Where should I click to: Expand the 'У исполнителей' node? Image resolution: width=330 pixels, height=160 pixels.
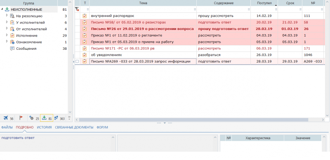(7, 22)
